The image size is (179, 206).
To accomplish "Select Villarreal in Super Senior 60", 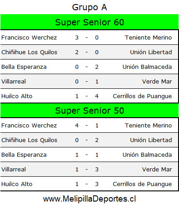I will point(13,82).
